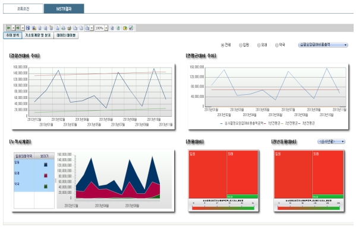The width and height of the screenshot is (356, 227).
Task: Click the floppy disk save icon
Action: coord(28,28)
